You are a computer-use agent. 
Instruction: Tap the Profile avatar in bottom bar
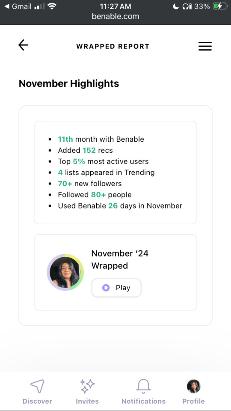click(x=193, y=386)
